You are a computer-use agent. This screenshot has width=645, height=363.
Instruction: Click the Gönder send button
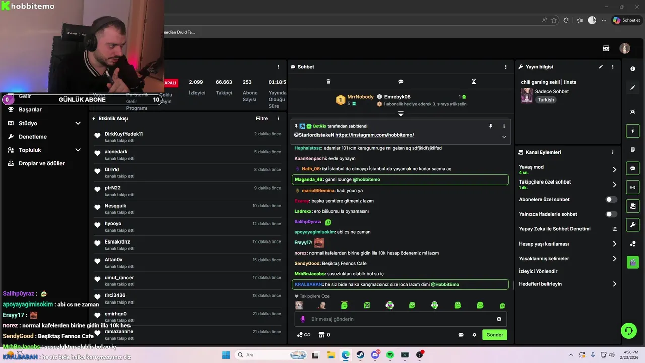494,335
